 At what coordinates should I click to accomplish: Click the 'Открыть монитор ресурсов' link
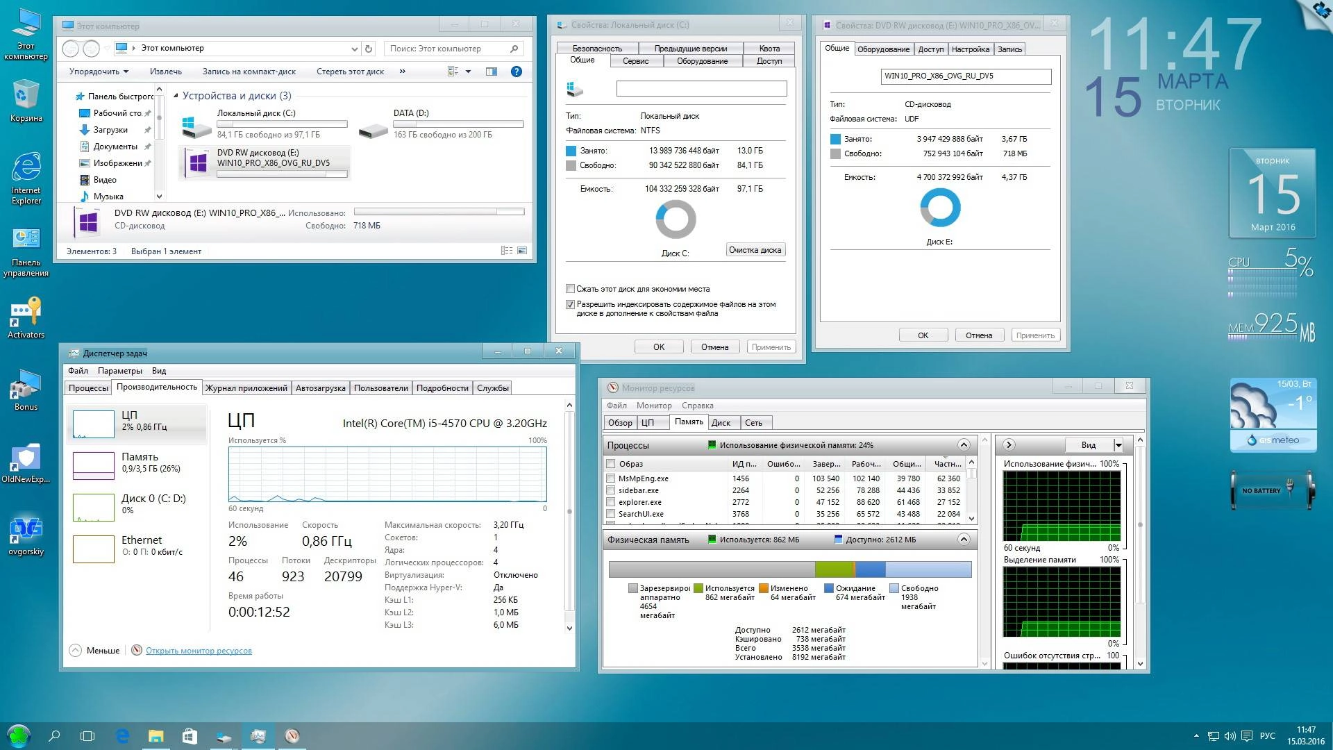[199, 651]
